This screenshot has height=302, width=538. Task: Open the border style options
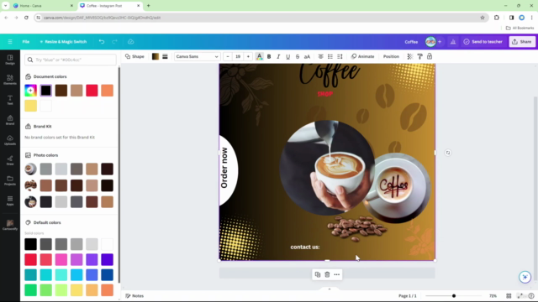tap(165, 56)
